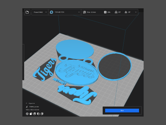Screen dimensions: 166x125
Task: Click the blue Slice button
Action: (122, 110)
